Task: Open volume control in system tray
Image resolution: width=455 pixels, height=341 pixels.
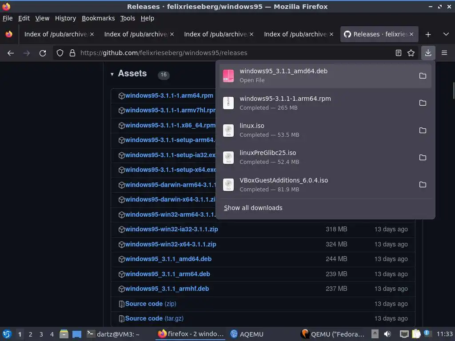Action: click(x=387, y=334)
